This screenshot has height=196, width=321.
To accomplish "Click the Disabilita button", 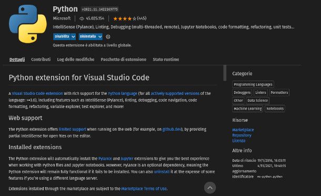I will pos(62,36).
